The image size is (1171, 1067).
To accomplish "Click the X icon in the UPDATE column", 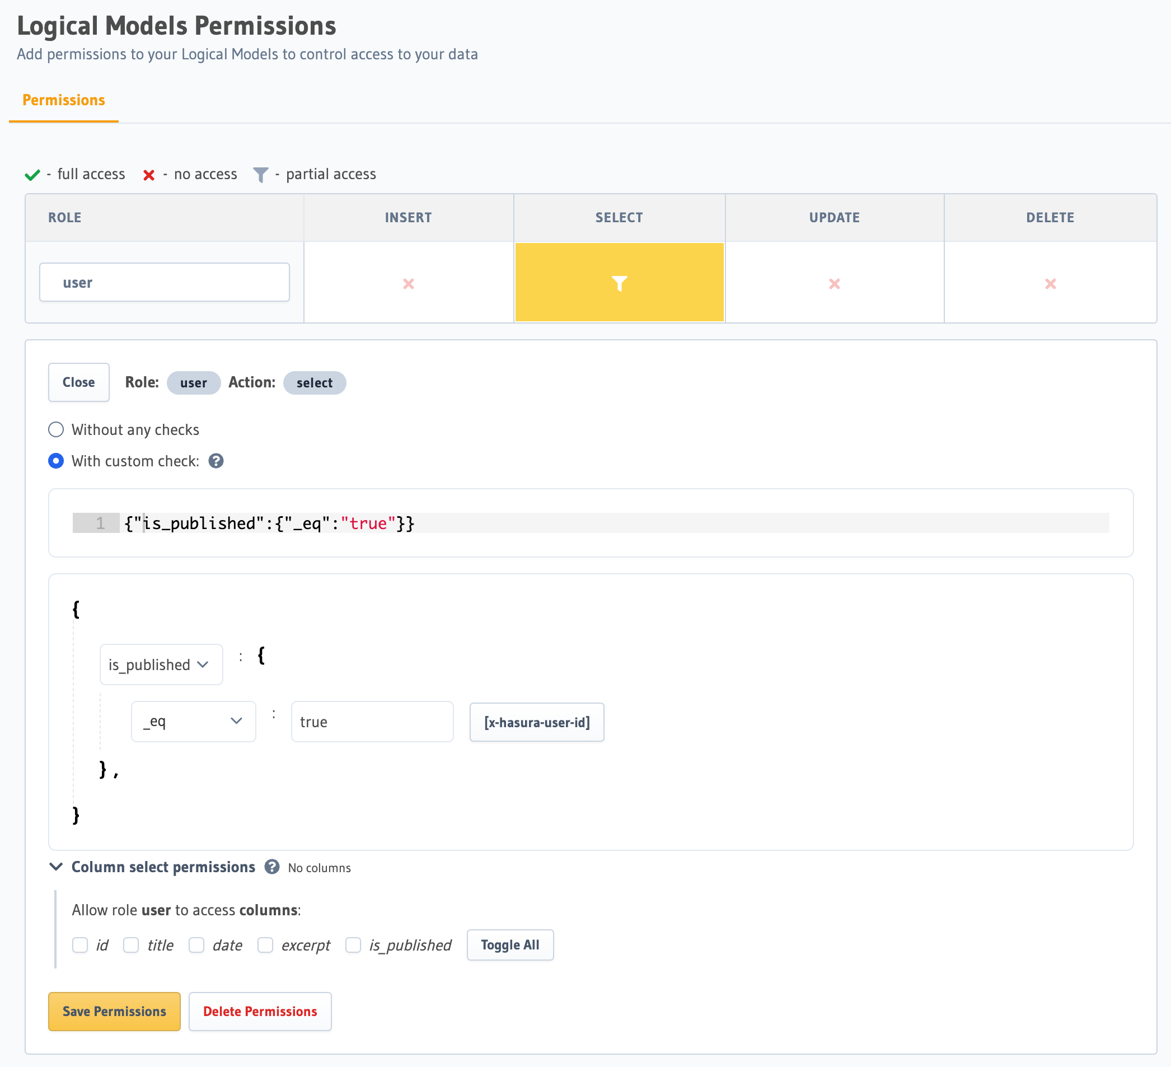I will coord(835,283).
